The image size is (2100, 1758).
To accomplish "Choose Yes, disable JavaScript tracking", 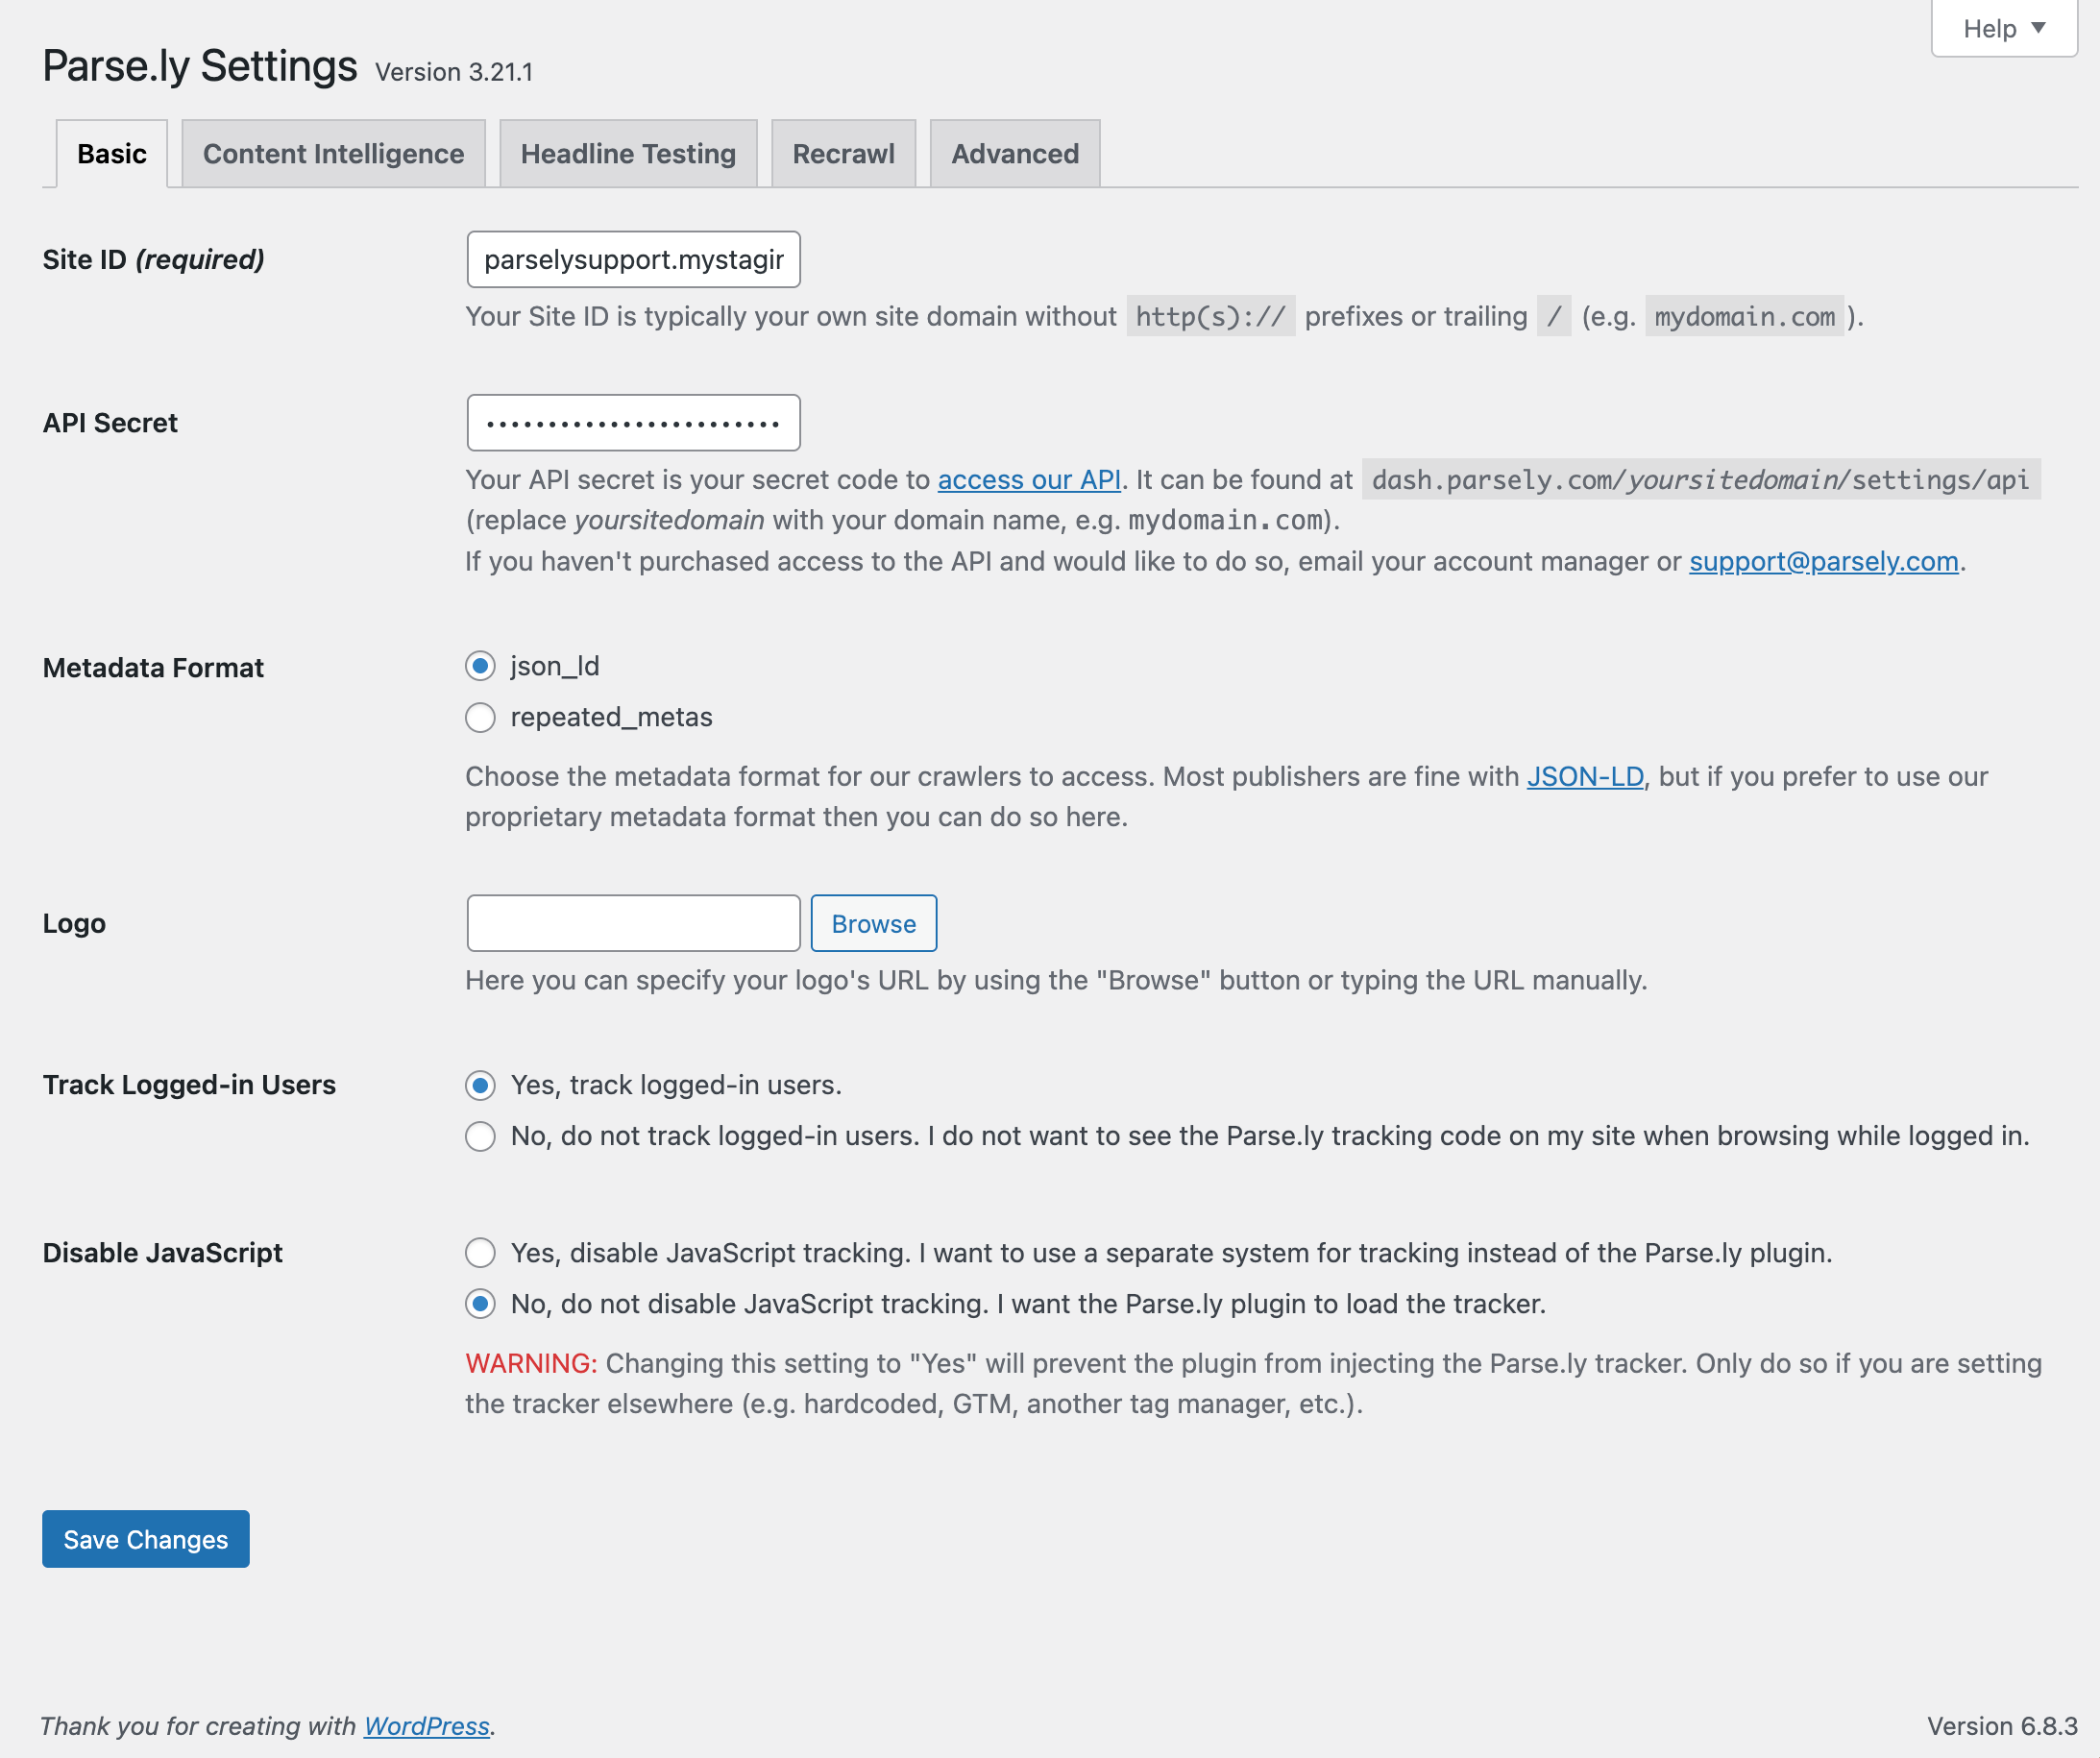I will click(480, 1253).
